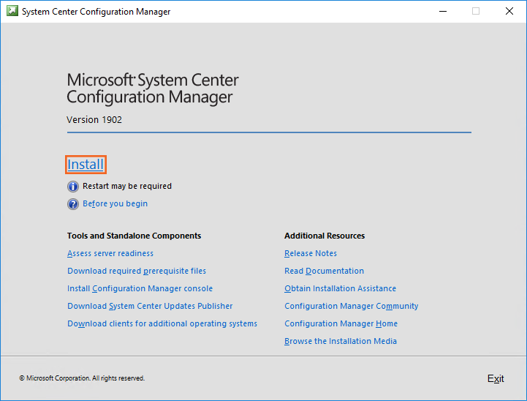
Task: Click the Install link
Action: (86, 165)
